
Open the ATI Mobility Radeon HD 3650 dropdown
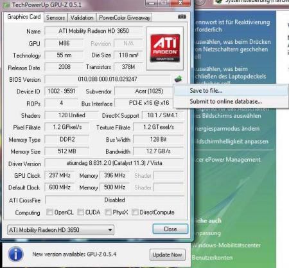coord(60,230)
